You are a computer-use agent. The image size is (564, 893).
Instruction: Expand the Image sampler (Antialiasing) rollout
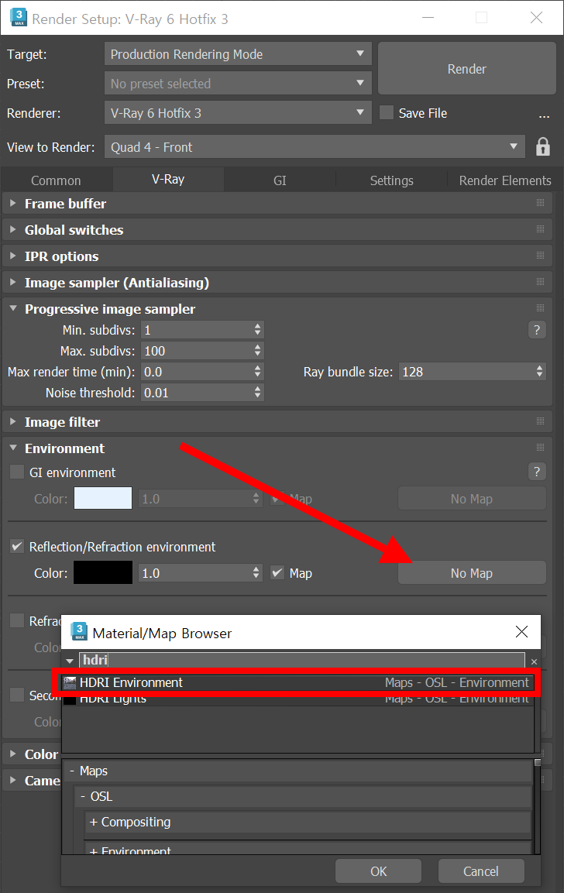click(13, 282)
